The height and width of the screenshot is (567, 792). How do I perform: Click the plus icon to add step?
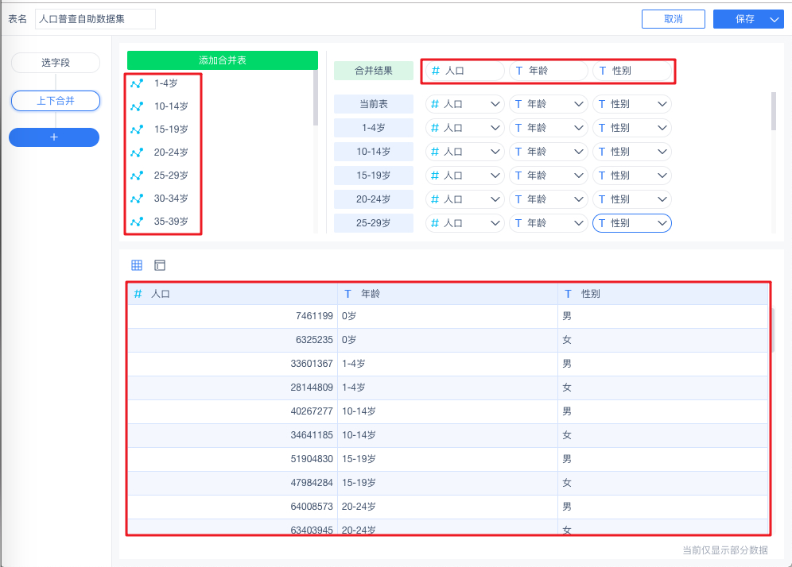tap(54, 137)
